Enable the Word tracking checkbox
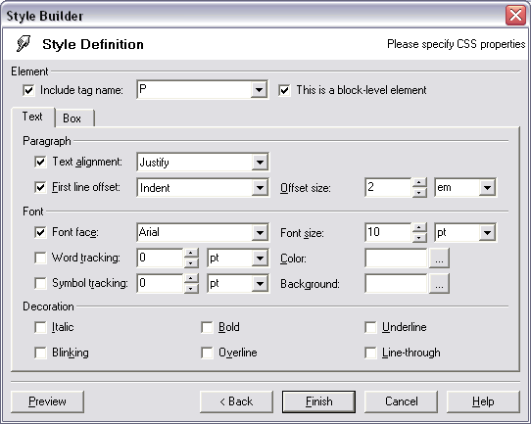The image size is (531, 424). (40, 258)
